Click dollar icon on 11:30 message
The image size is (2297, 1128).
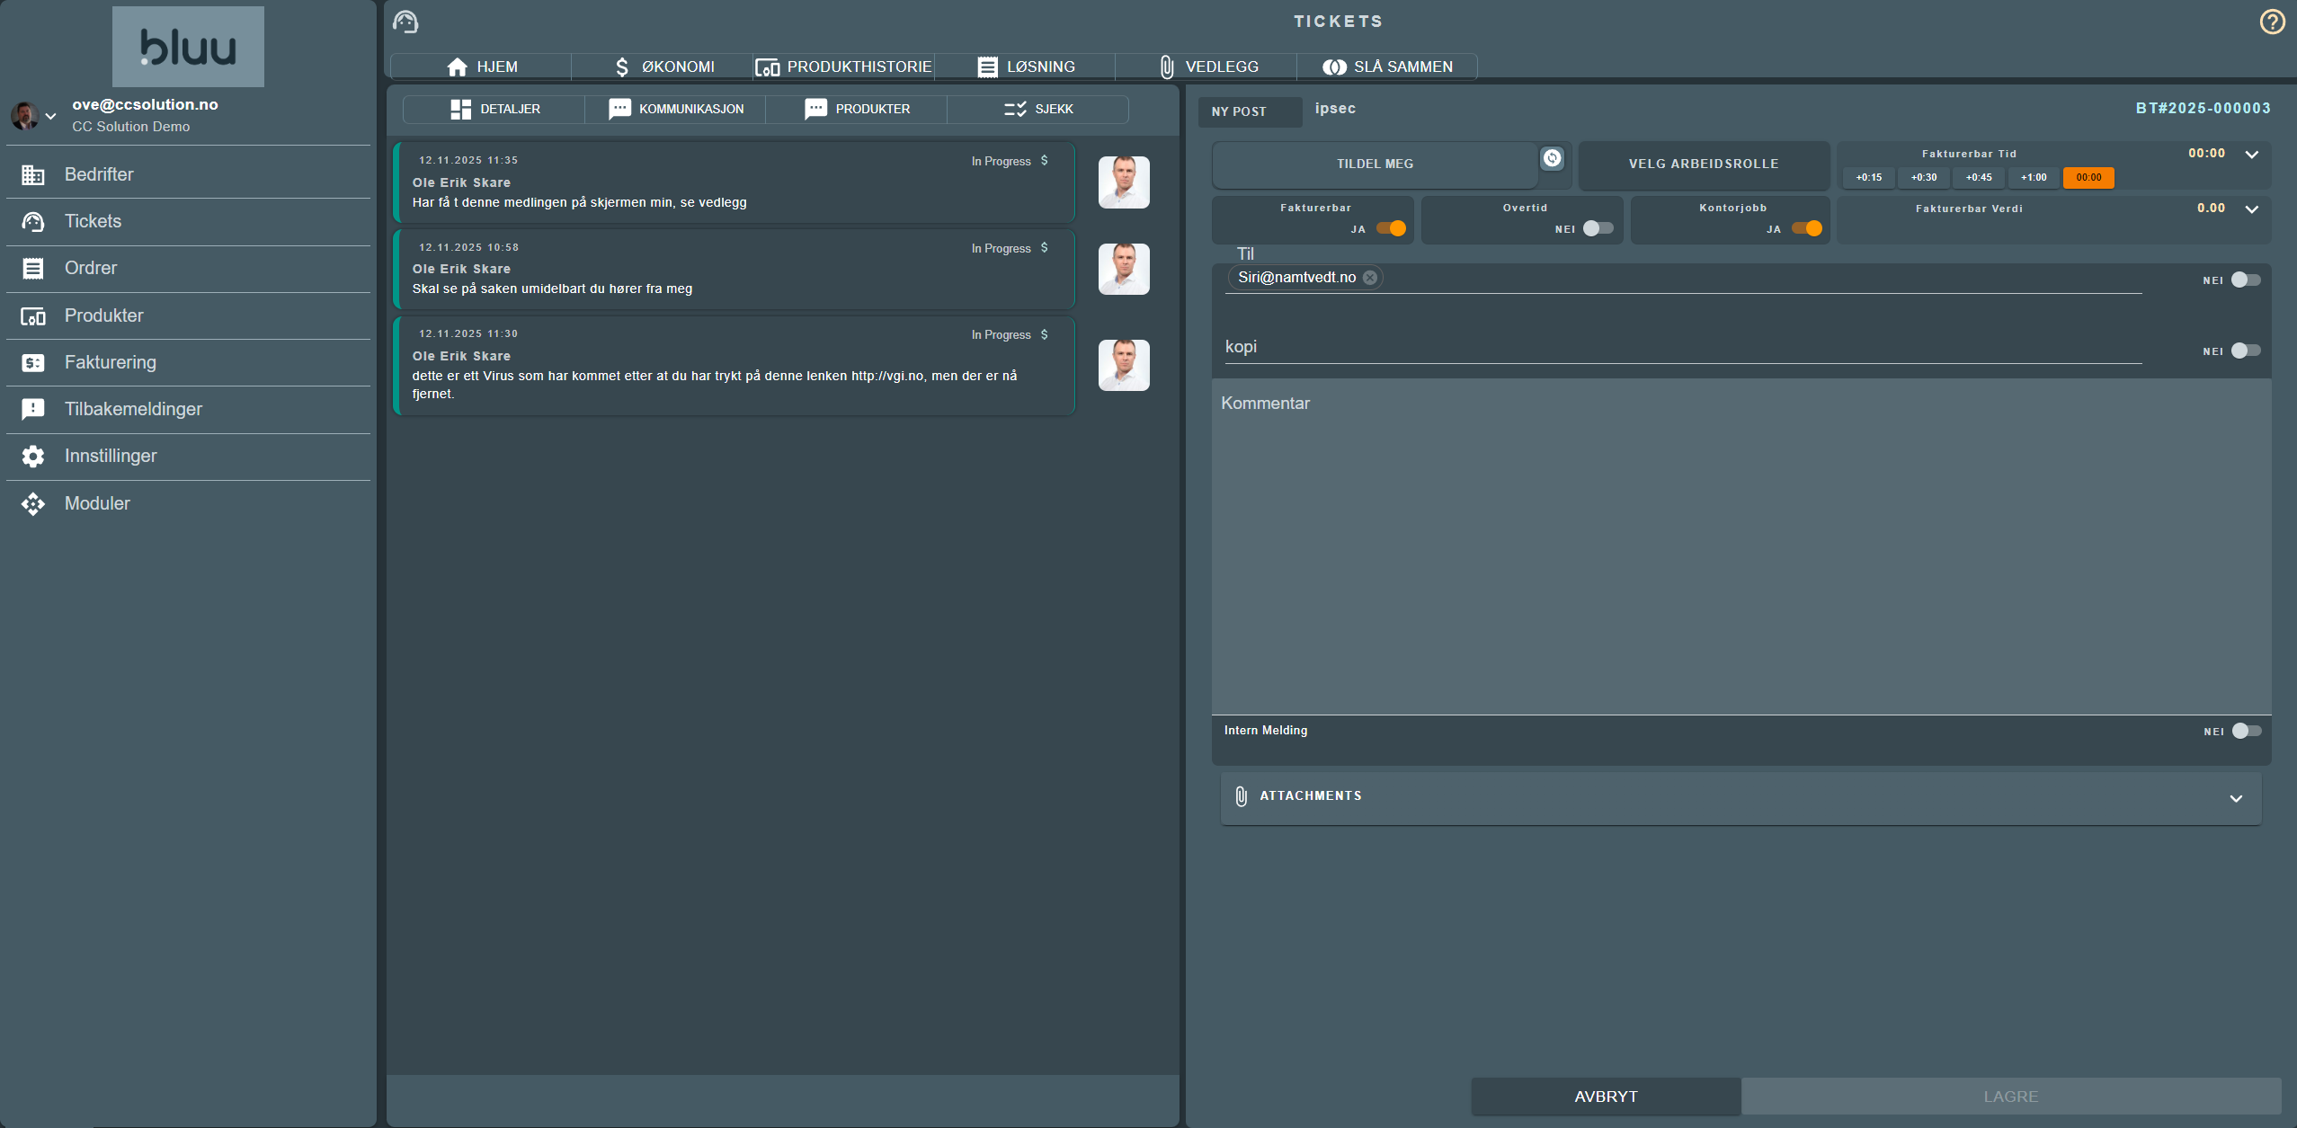[1044, 334]
